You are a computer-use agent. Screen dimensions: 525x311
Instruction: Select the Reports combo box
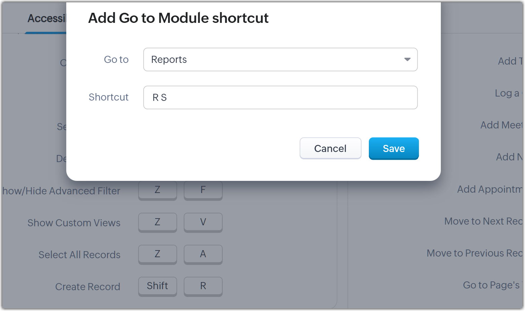point(280,60)
